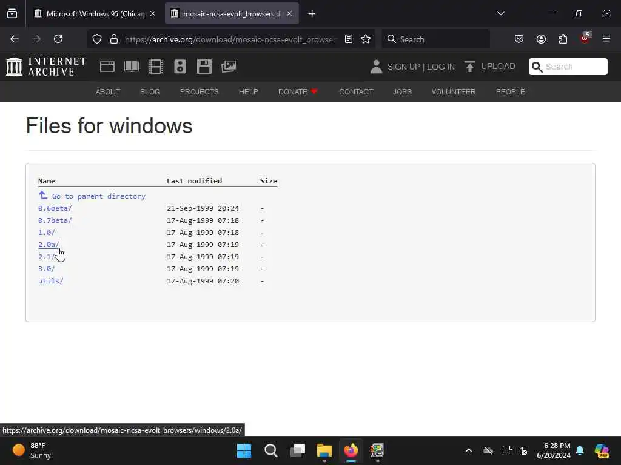Open the extensions puzzle icon
This screenshot has width=621, height=465.
(563, 39)
